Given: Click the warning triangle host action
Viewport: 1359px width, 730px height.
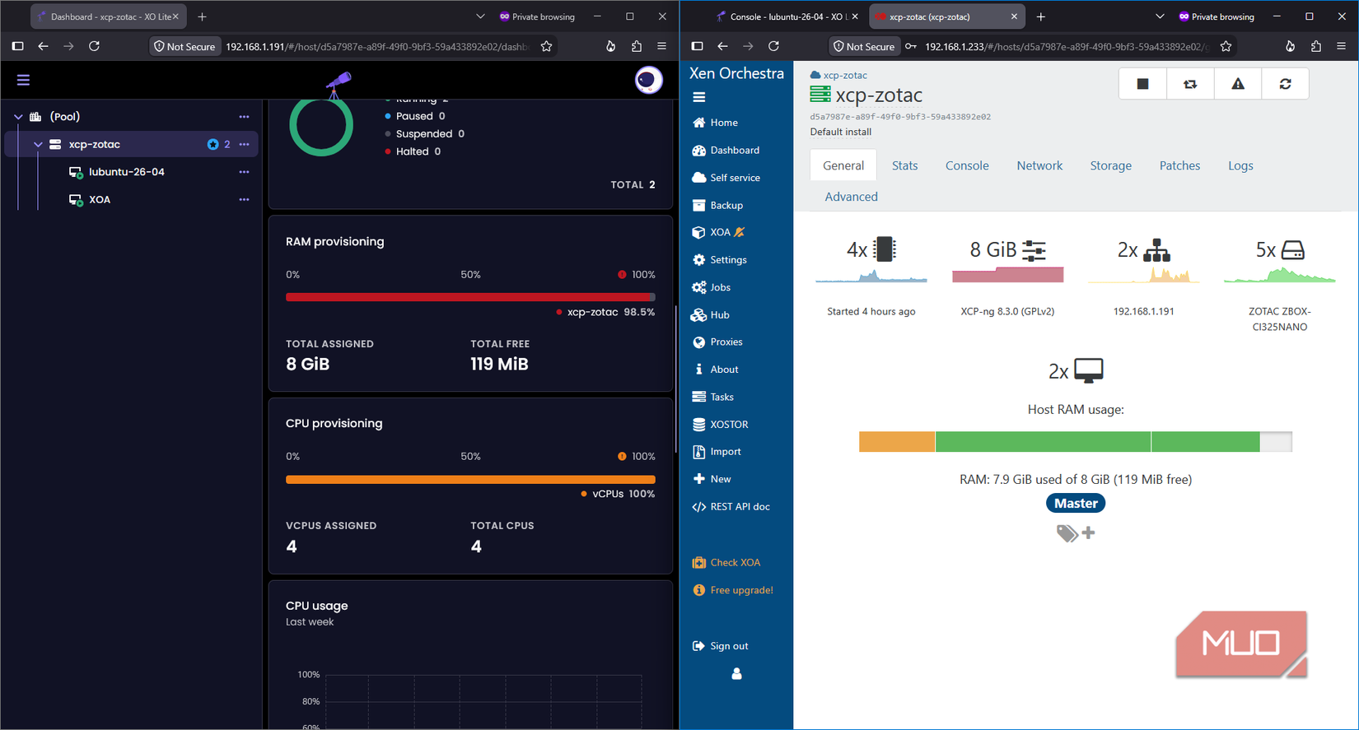Looking at the screenshot, I should click(1238, 84).
